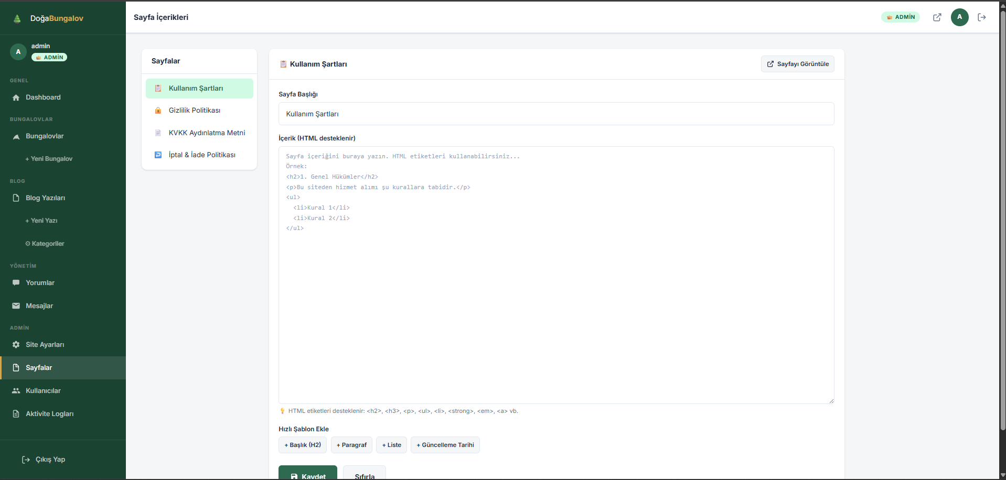Select the İptal & İade Politikası page

(202, 155)
